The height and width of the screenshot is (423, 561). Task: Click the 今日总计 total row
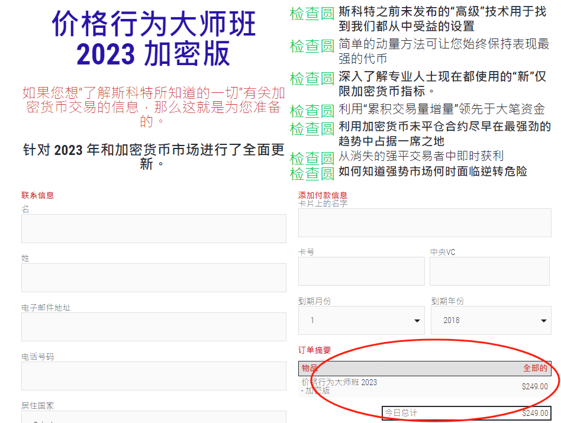466,413
